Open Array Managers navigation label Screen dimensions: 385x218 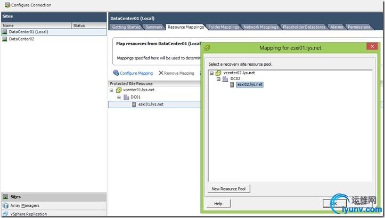(x=25, y=205)
